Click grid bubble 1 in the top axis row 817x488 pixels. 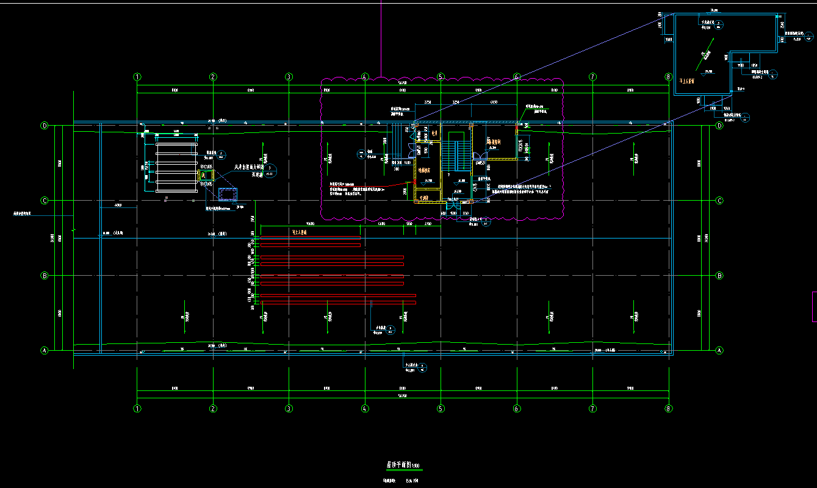point(137,77)
